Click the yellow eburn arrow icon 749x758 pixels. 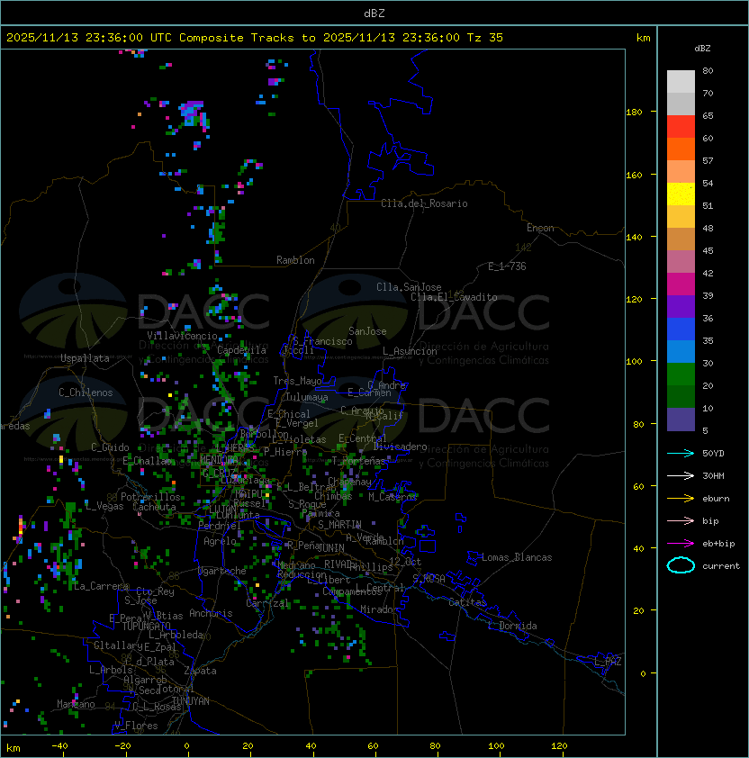click(x=681, y=499)
